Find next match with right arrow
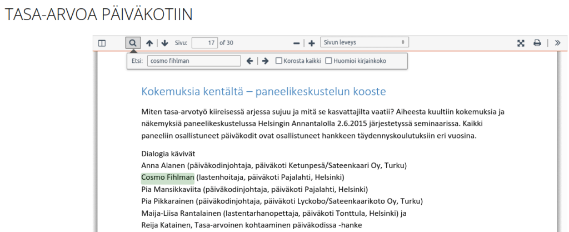The height and width of the screenshot is (232, 569). [x=265, y=61]
